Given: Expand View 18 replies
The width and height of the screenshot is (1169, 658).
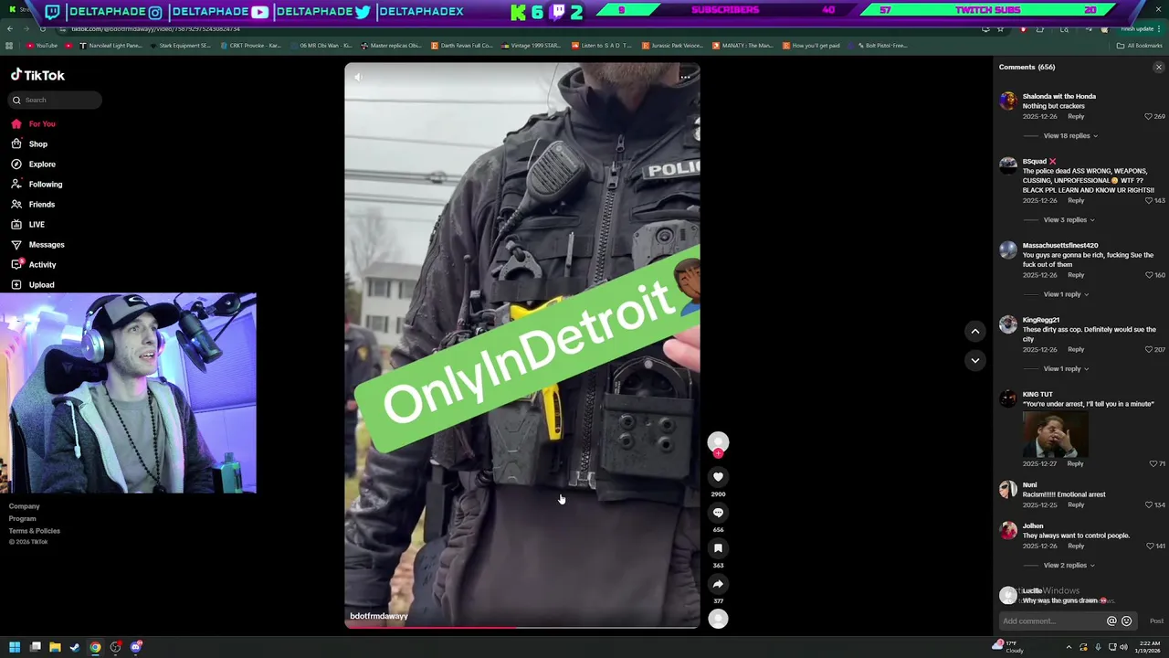Looking at the screenshot, I should coord(1070,135).
